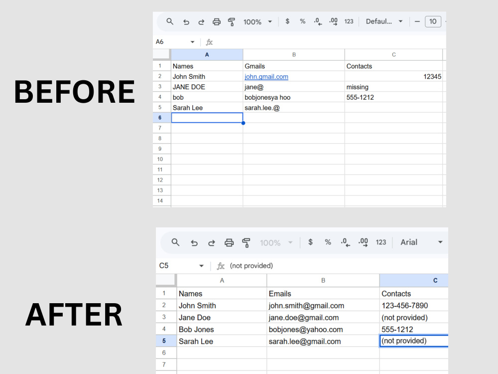Select the 'jane@' cell

coord(294,87)
